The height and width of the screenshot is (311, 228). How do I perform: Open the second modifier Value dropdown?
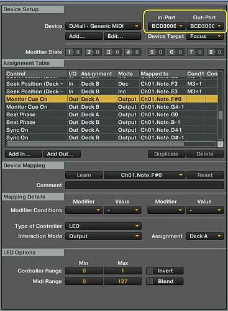pyautogui.click(x=204, y=210)
